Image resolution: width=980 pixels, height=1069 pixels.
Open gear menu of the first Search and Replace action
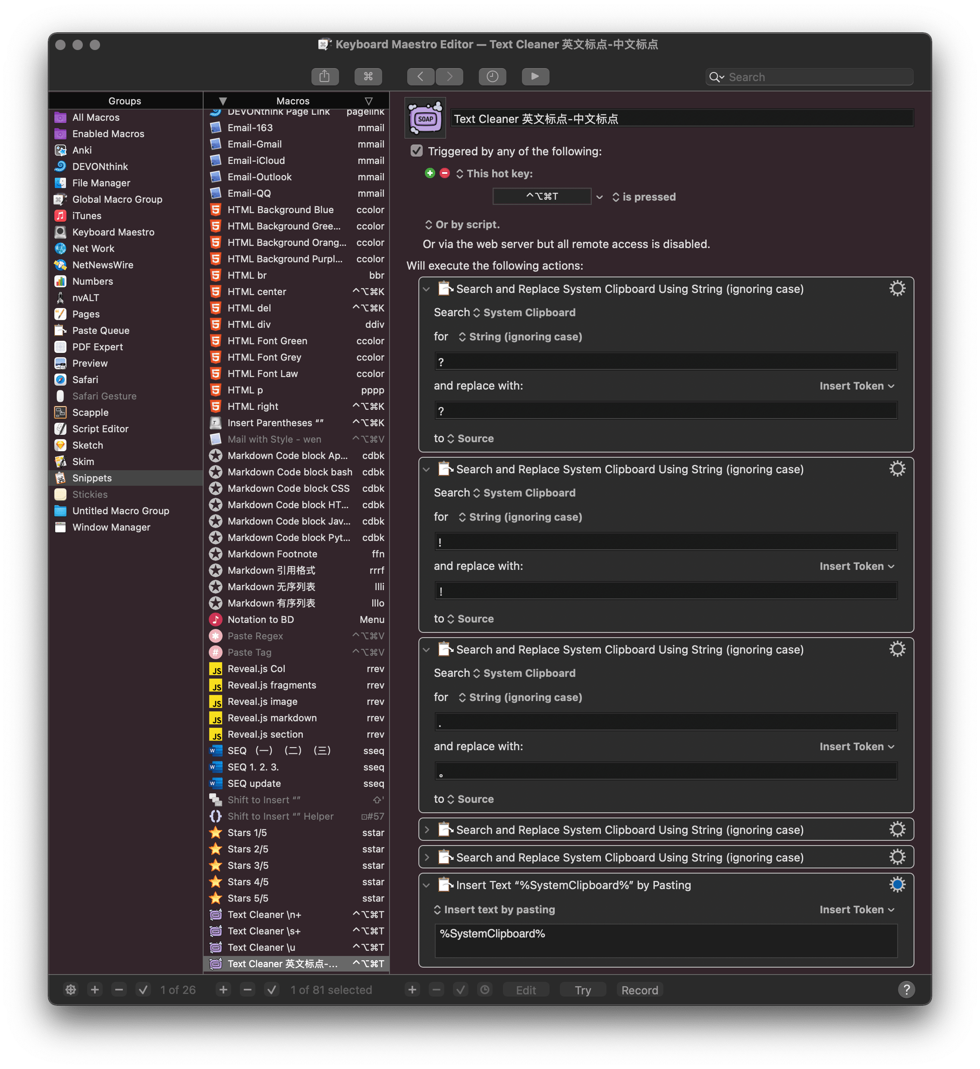click(x=897, y=289)
